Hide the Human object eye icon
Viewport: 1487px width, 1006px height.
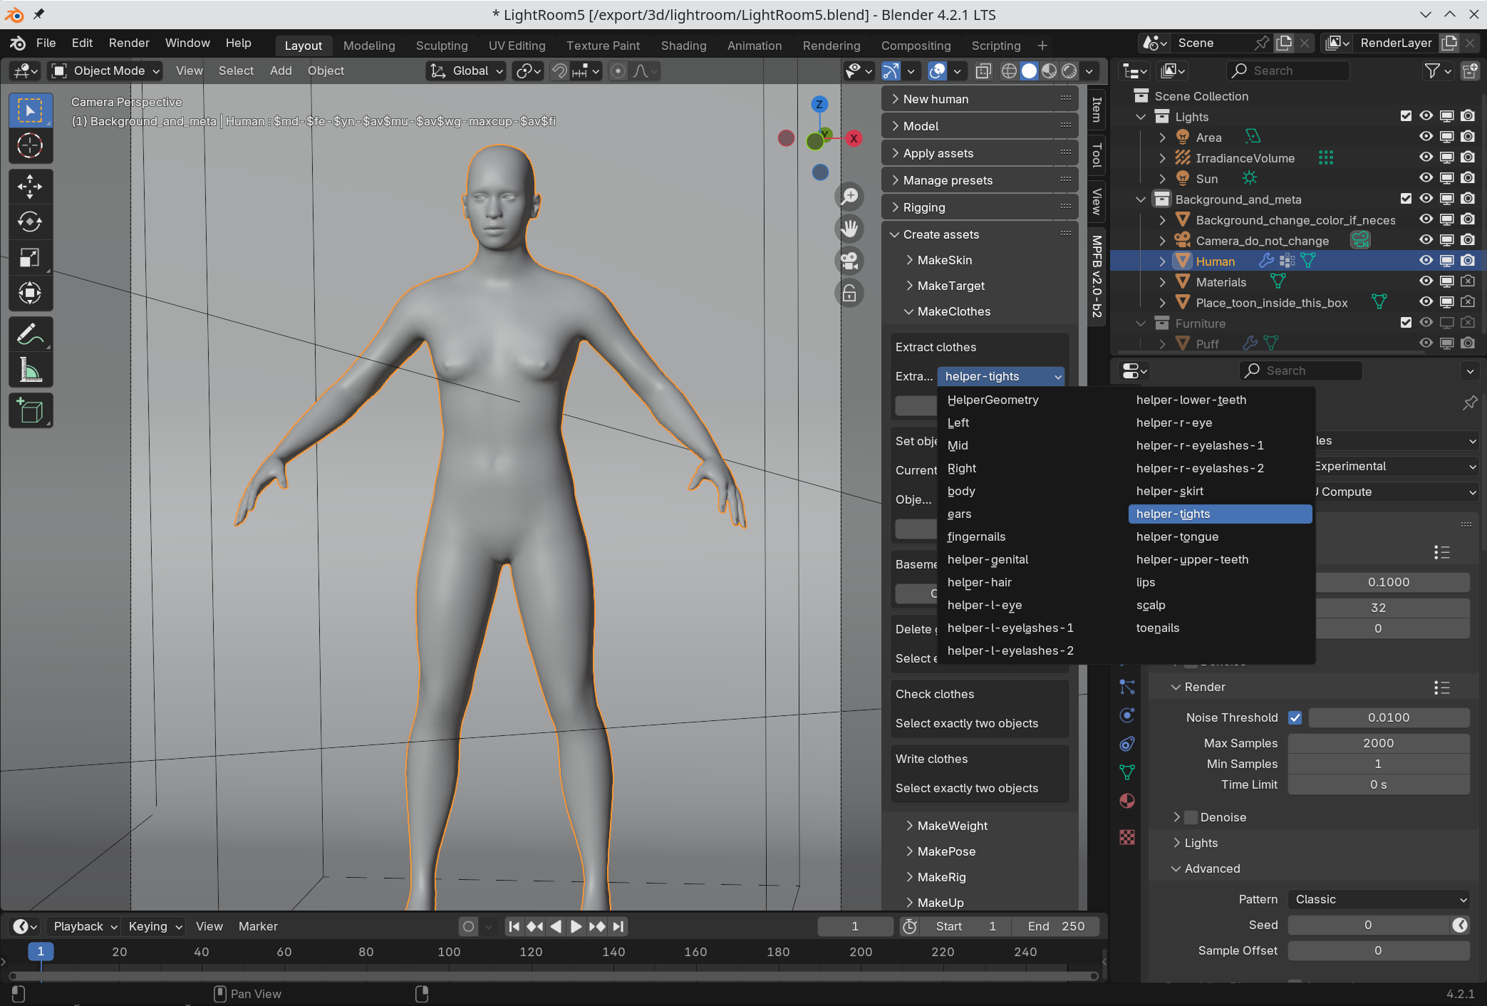(x=1426, y=261)
